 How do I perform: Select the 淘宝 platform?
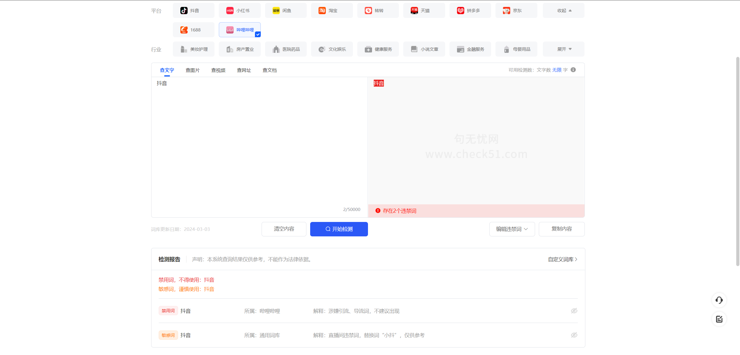tap(332, 11)
